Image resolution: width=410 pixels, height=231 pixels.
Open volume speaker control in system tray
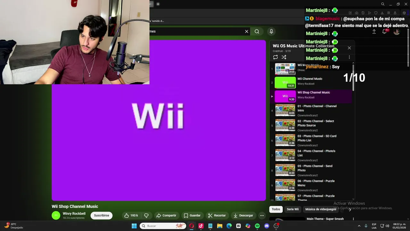[x=388, y=226]
